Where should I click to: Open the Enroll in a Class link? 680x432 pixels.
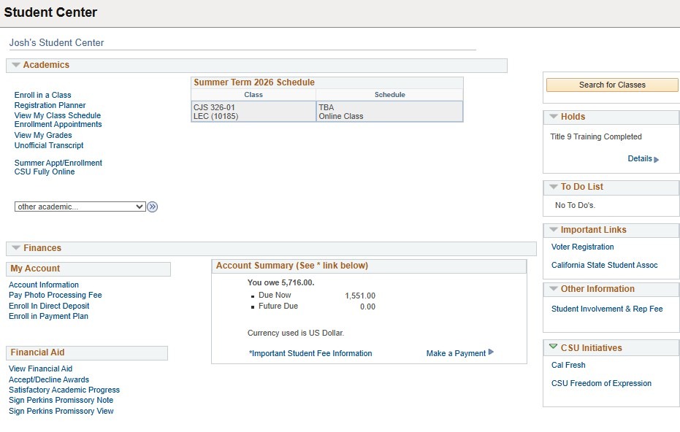[x=42, y=95]
